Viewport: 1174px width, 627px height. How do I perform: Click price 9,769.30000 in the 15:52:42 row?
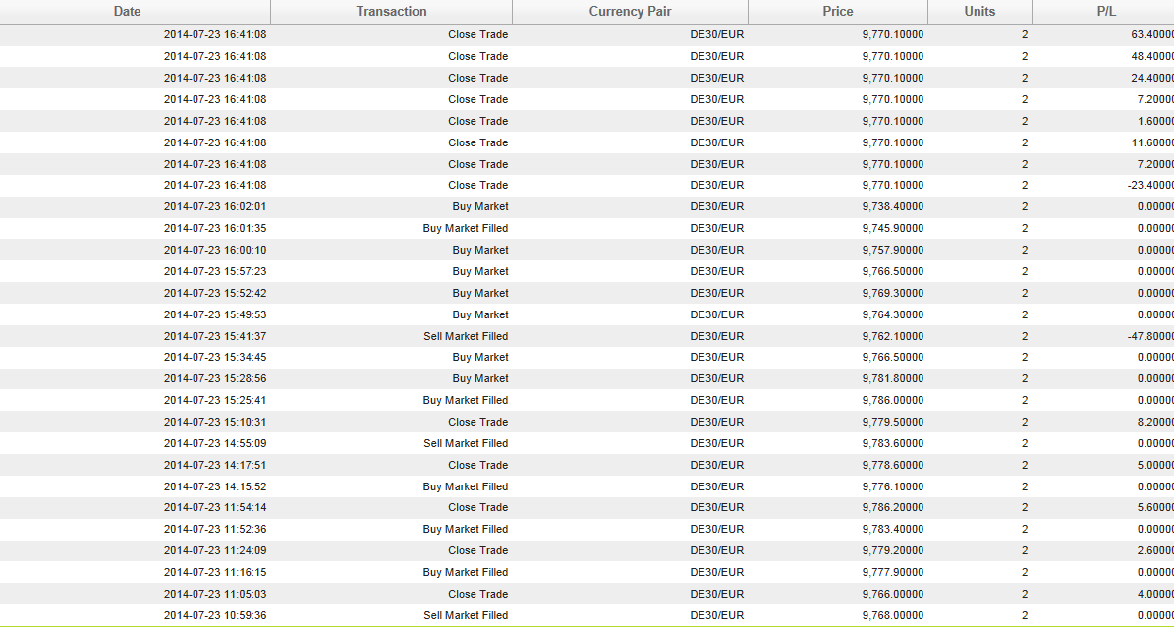point(892,293)
